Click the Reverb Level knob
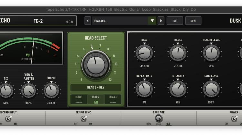This screenshot has width=242, height=135. click(211, 53)
